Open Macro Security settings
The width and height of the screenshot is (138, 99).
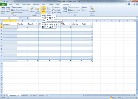17,13
